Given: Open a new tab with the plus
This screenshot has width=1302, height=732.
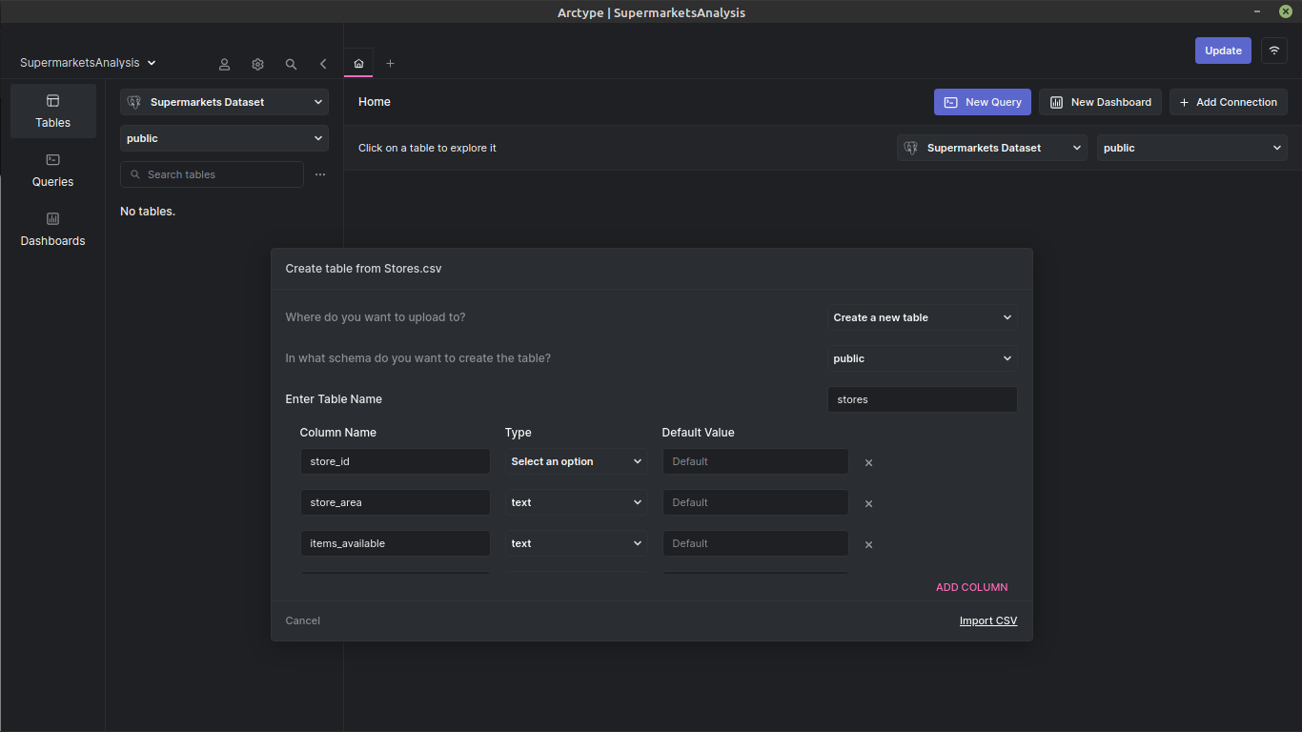Looking at the screenshot, I should click(390, 63).
